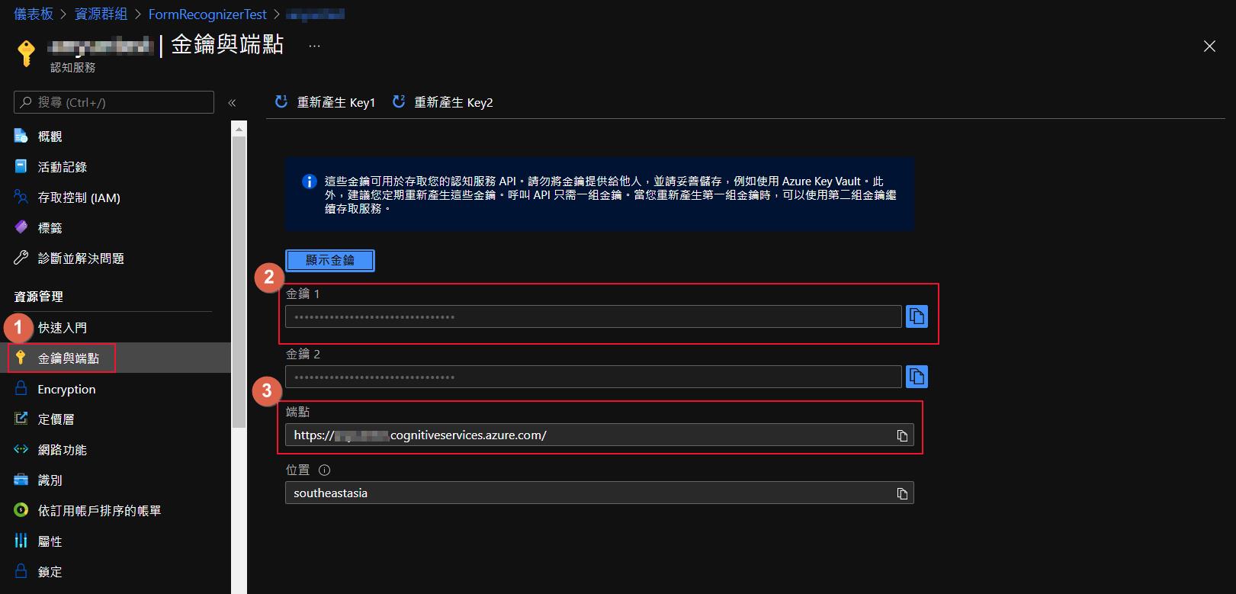The width and height of the screenshot is (1236, 594).
Task: Regenerate Key2 with 重新產生 Key2
Action: [442, 102]
